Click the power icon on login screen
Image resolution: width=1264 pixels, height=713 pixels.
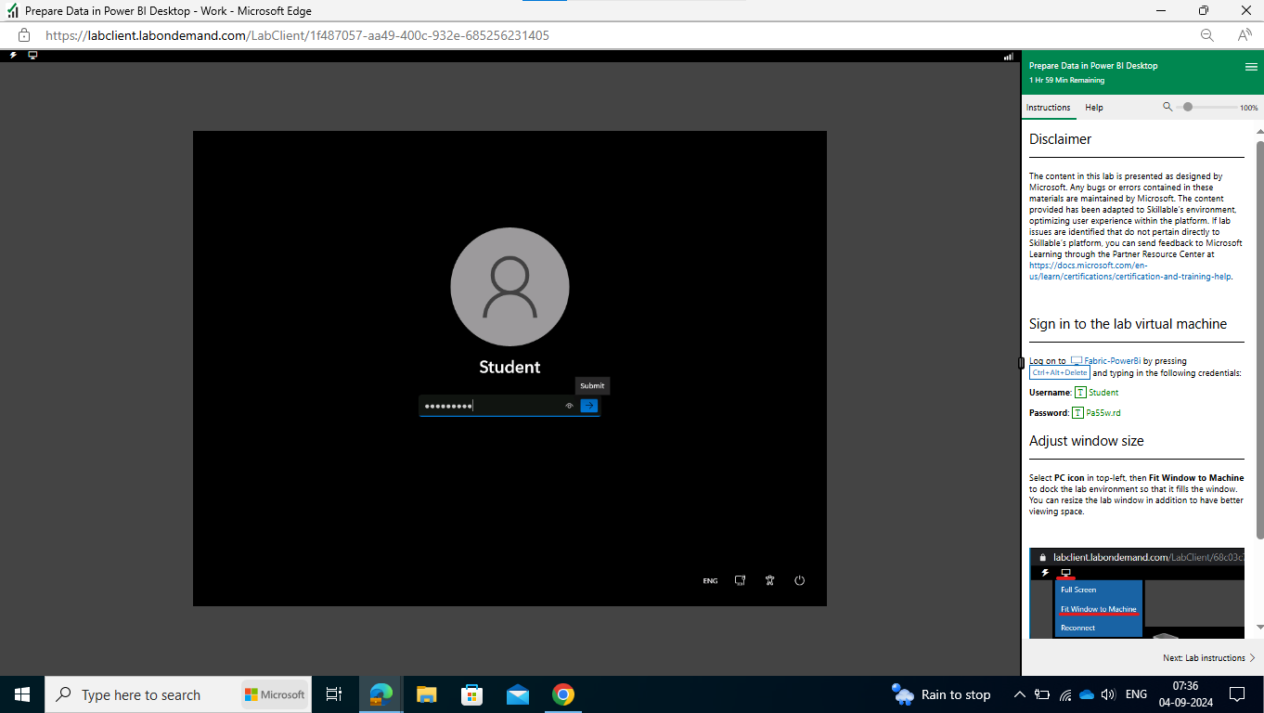coord(799,580)
